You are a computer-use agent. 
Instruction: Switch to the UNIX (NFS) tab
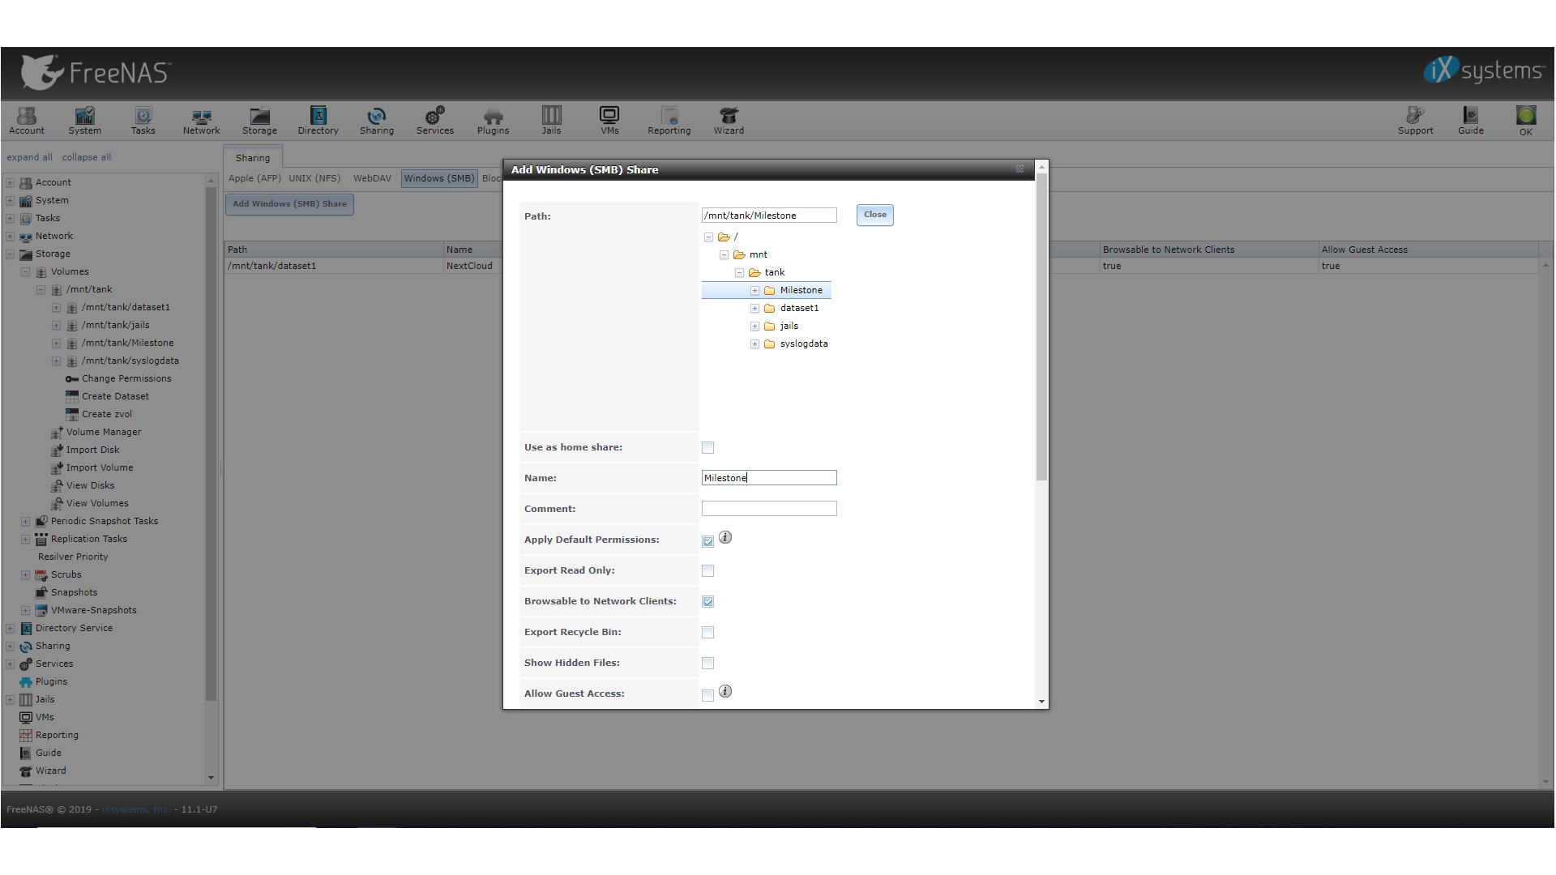click(314, 178)
